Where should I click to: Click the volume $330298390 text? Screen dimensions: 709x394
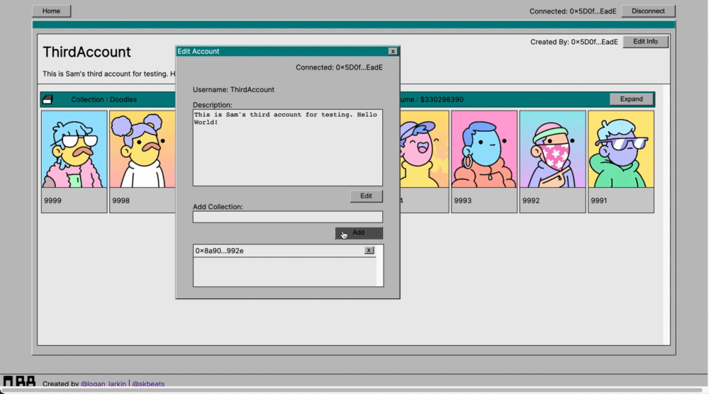432,99
